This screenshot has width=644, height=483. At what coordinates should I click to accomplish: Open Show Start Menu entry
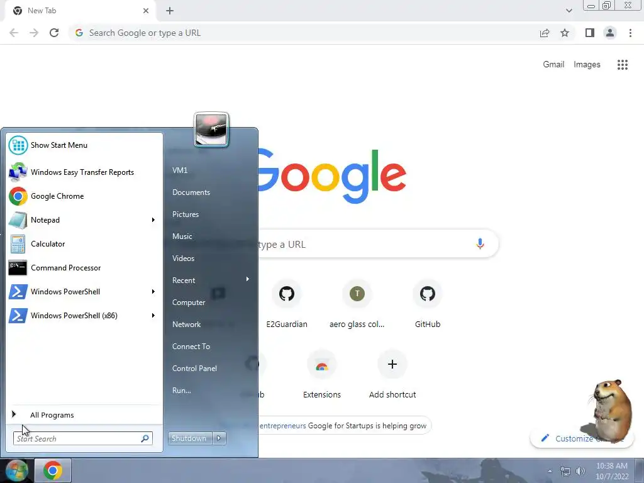click(x=84, y=145)
